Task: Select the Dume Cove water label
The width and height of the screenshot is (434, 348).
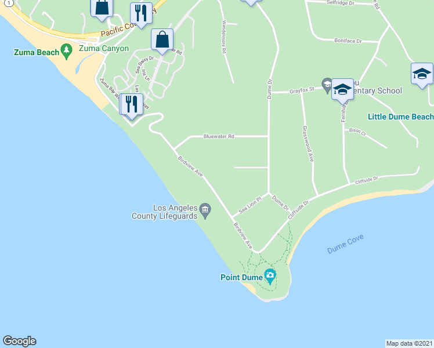Action: 345,244
